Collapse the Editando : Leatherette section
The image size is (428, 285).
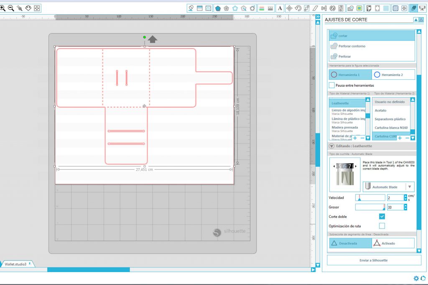point(331,146)
